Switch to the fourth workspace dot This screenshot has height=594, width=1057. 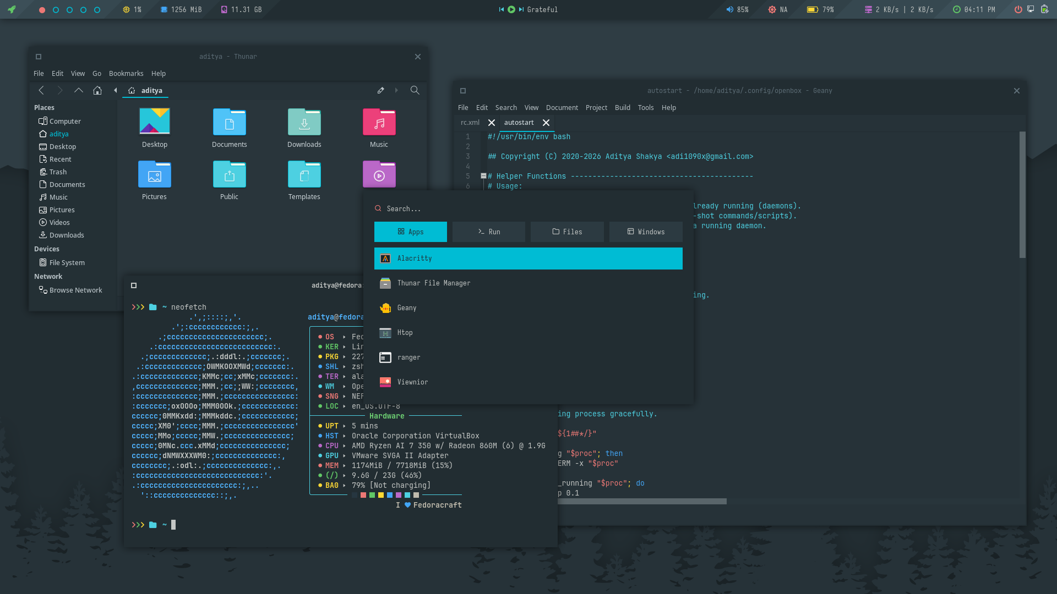(83, 10)
